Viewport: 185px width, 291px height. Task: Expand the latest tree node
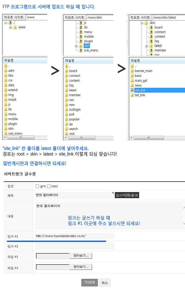click(146, 46)
